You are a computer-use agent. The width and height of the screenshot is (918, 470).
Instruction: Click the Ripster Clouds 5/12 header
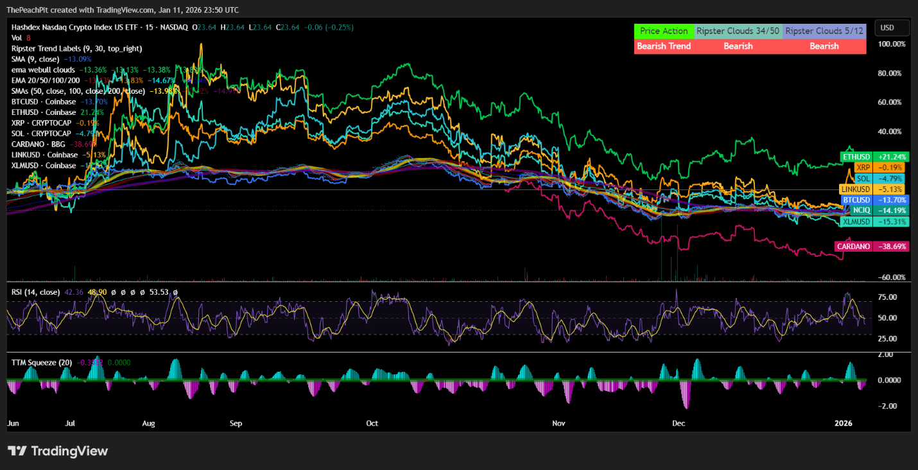click(824, 31)
